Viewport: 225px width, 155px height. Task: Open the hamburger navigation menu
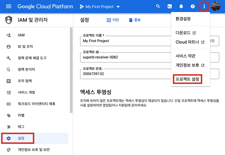tap(9, 6)
